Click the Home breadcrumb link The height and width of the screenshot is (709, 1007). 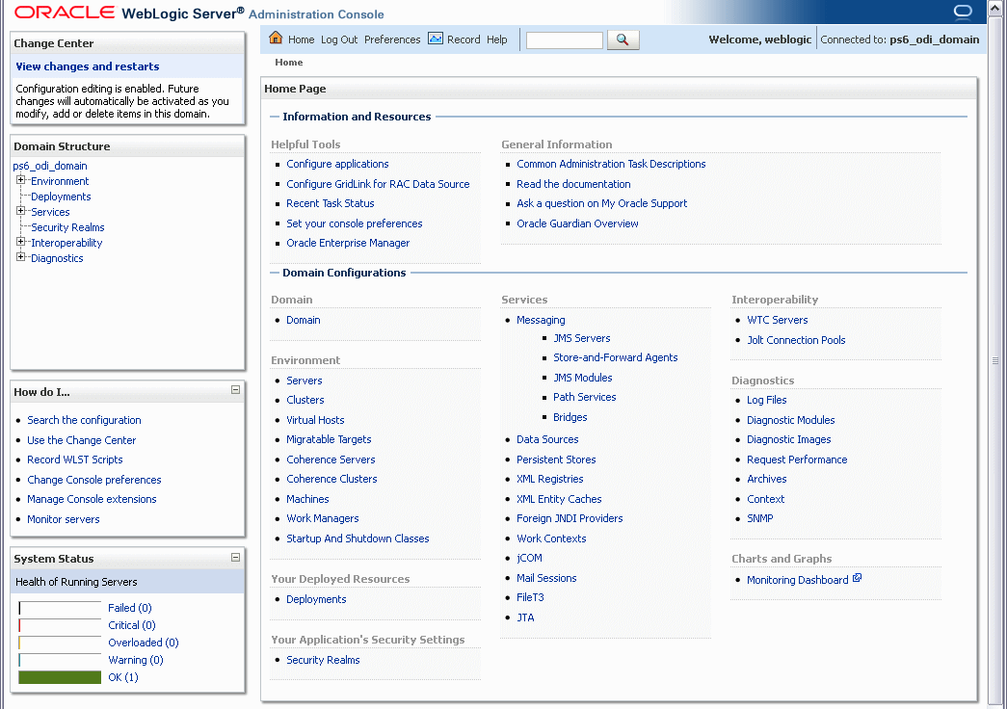click(289, 63)
